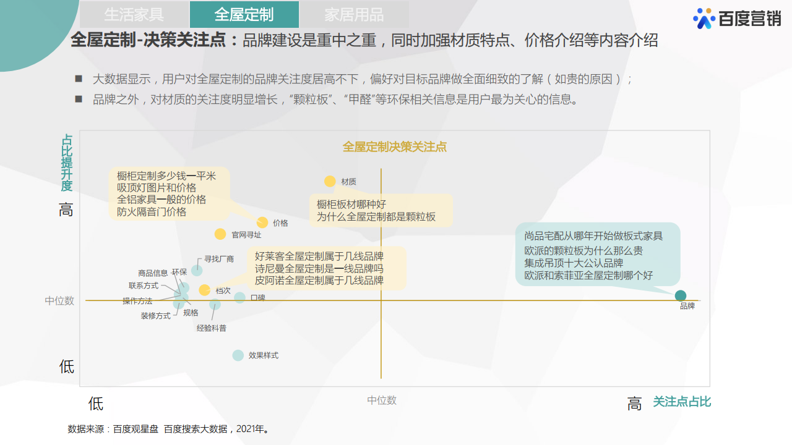This screenshot has width=792, height=445.
Task: Select the query 橱柜定制多少钱一平米
Action: click(166, 176)
